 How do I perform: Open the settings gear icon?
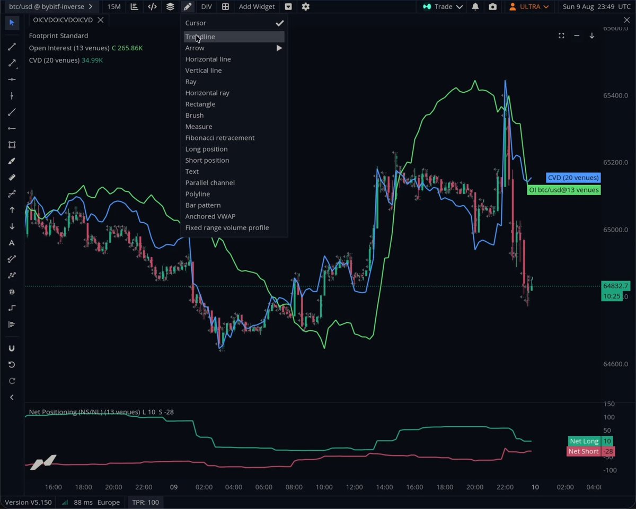click(x=306, y=7)
